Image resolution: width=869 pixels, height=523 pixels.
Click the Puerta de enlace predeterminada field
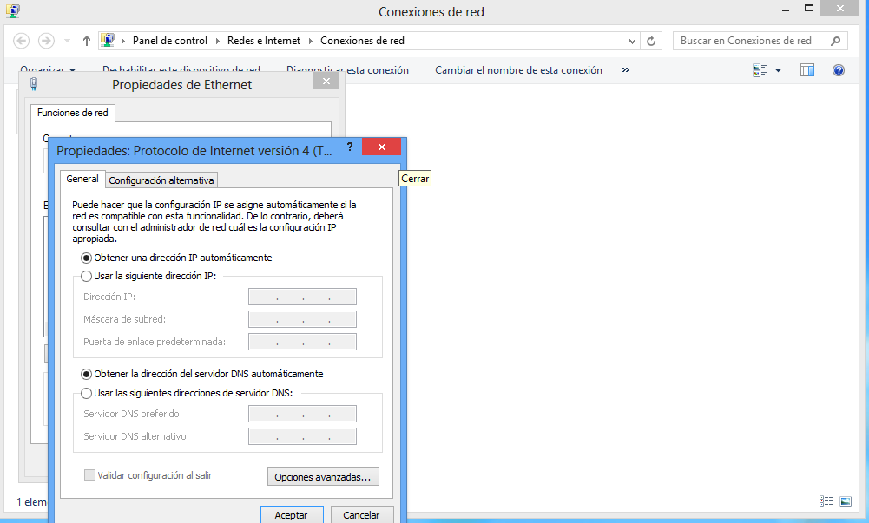pos(302,342)
